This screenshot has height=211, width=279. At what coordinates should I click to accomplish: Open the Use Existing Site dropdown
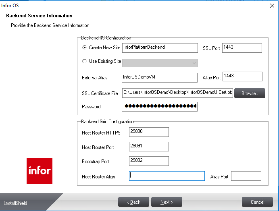click(160, 63)
